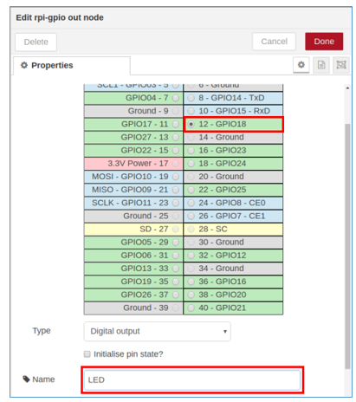Select GPIO26 - 37 pin
This screenshot has height=402, width=356.
pos(133,295)
